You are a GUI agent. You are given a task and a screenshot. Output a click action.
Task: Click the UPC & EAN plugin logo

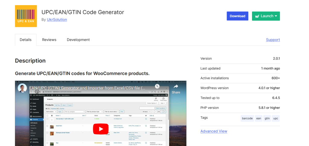click(26, 16)
